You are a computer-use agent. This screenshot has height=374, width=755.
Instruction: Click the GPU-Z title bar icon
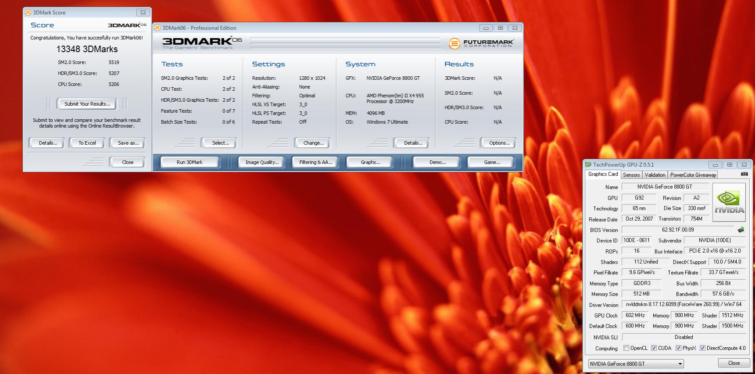588,165
